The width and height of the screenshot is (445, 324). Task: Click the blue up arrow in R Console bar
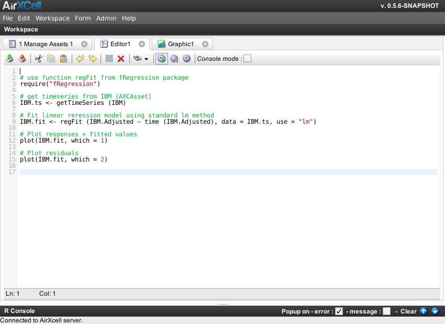pyautogui.click(x=424, y=311)
